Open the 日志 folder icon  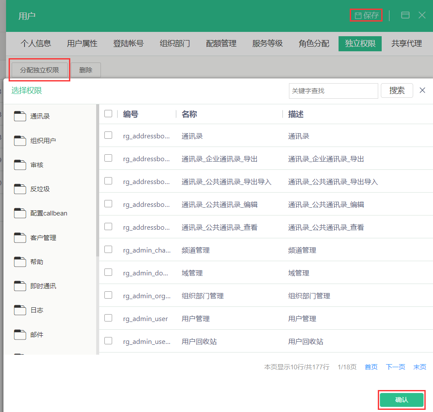coord(20,310)
